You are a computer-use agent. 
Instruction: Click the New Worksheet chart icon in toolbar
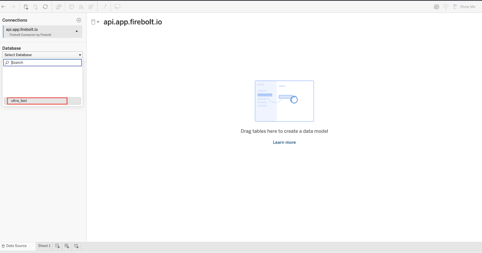click(59, 7)
